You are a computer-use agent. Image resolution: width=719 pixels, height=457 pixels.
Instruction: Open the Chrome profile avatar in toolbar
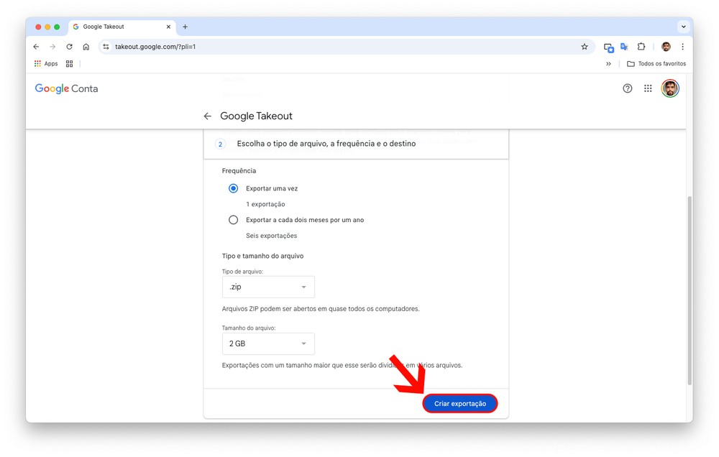coord(666,47)
